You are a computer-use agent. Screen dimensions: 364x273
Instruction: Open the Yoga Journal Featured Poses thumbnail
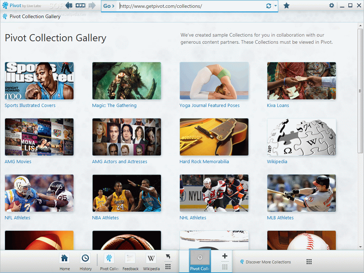[214, 81]
